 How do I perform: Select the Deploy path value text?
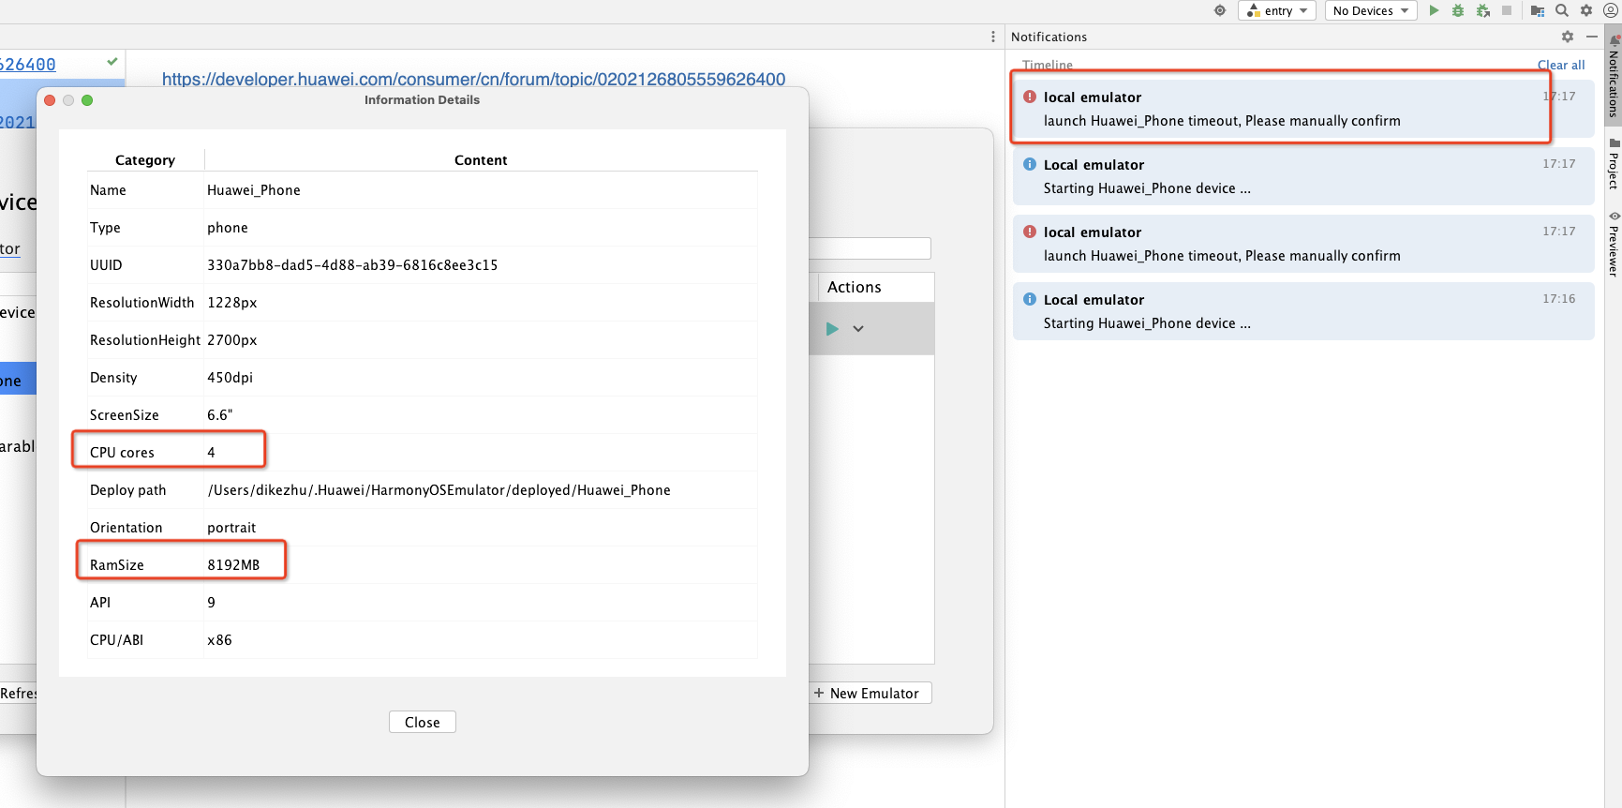[439, 490]
